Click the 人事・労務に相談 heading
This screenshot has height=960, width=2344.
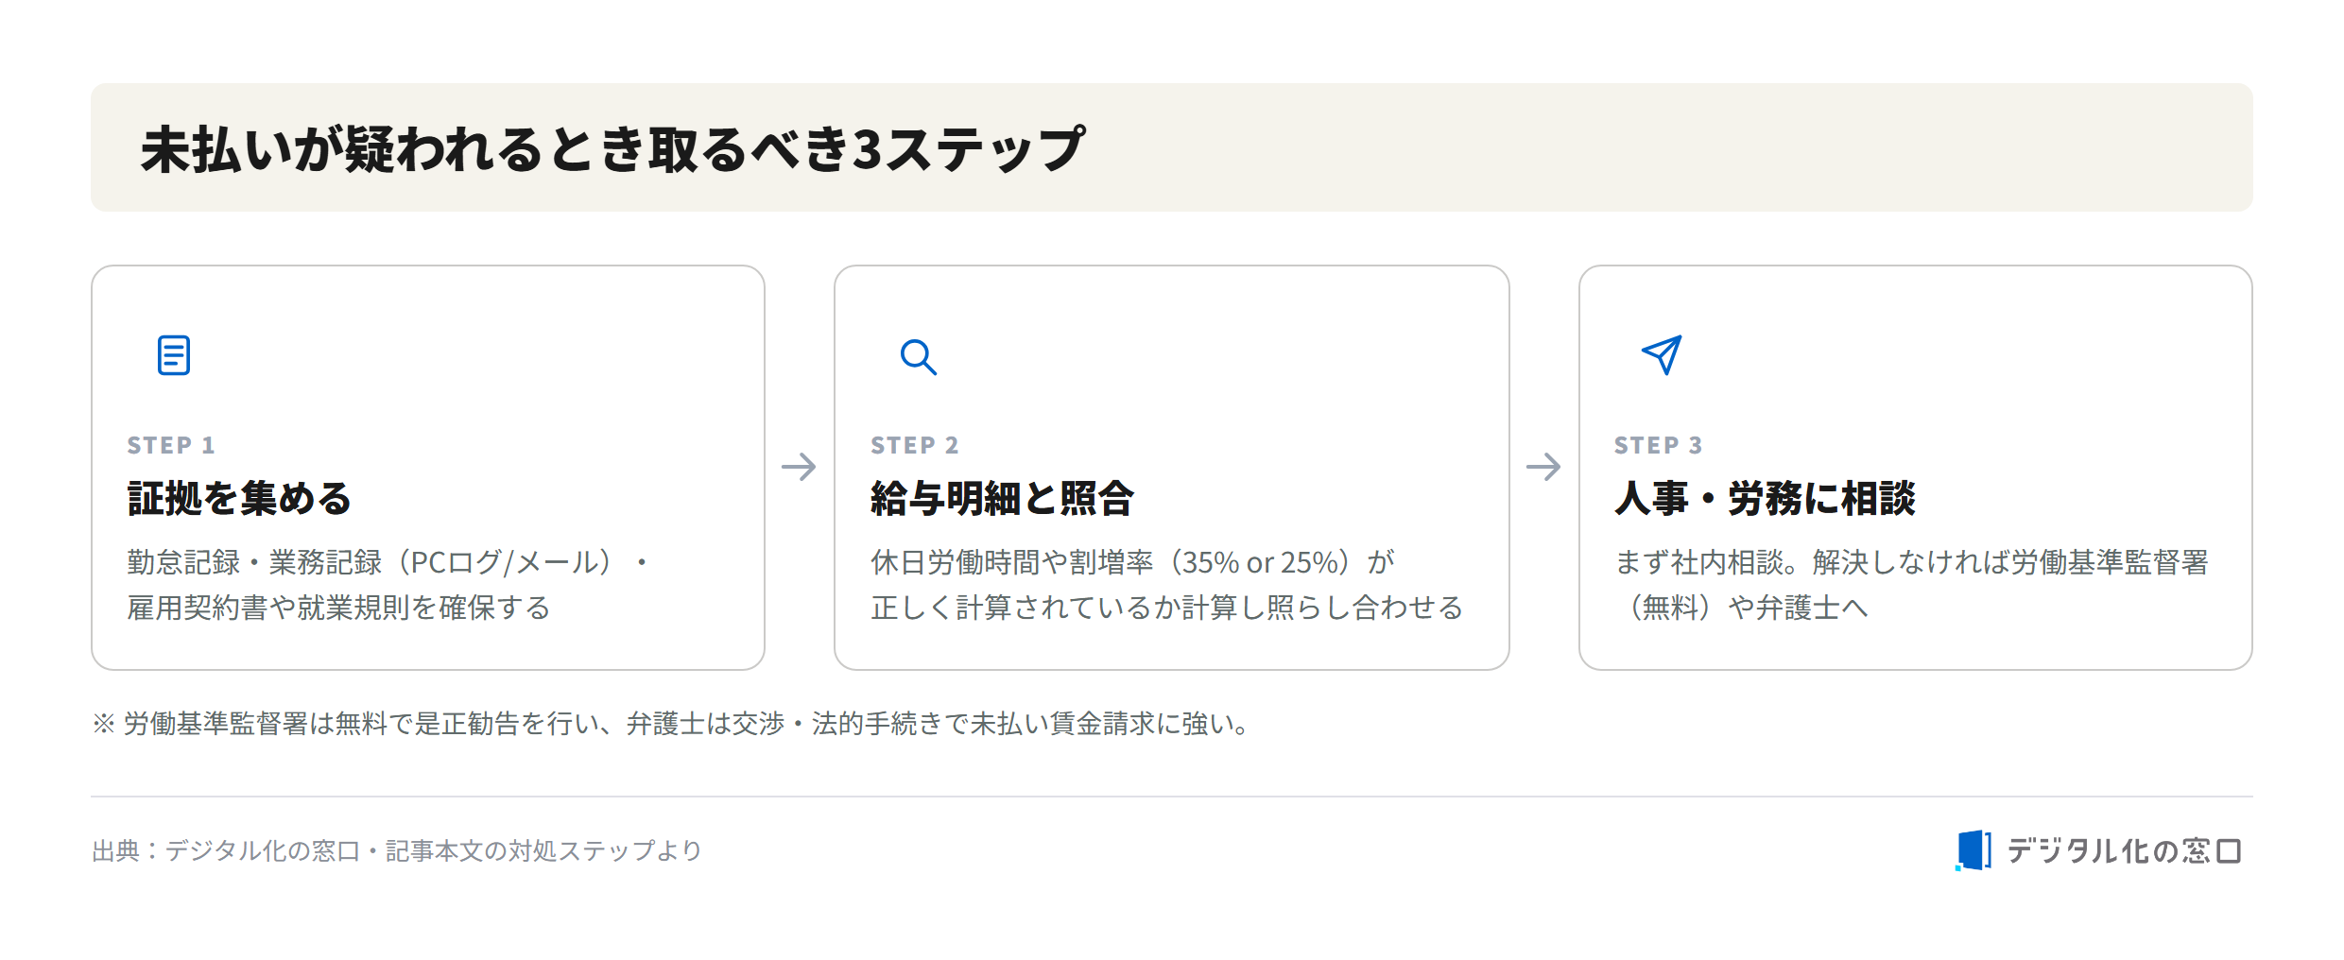coord(1766,498)
